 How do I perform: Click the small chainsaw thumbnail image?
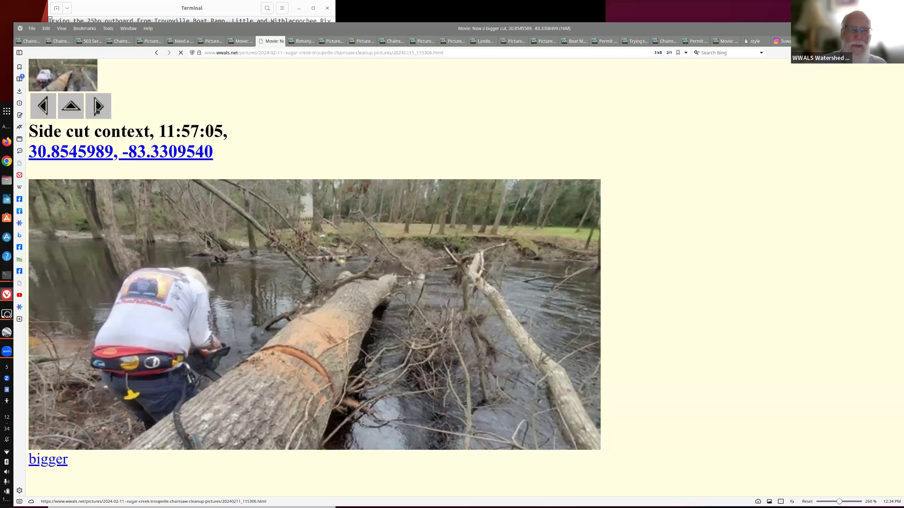[x=63, y=75]
